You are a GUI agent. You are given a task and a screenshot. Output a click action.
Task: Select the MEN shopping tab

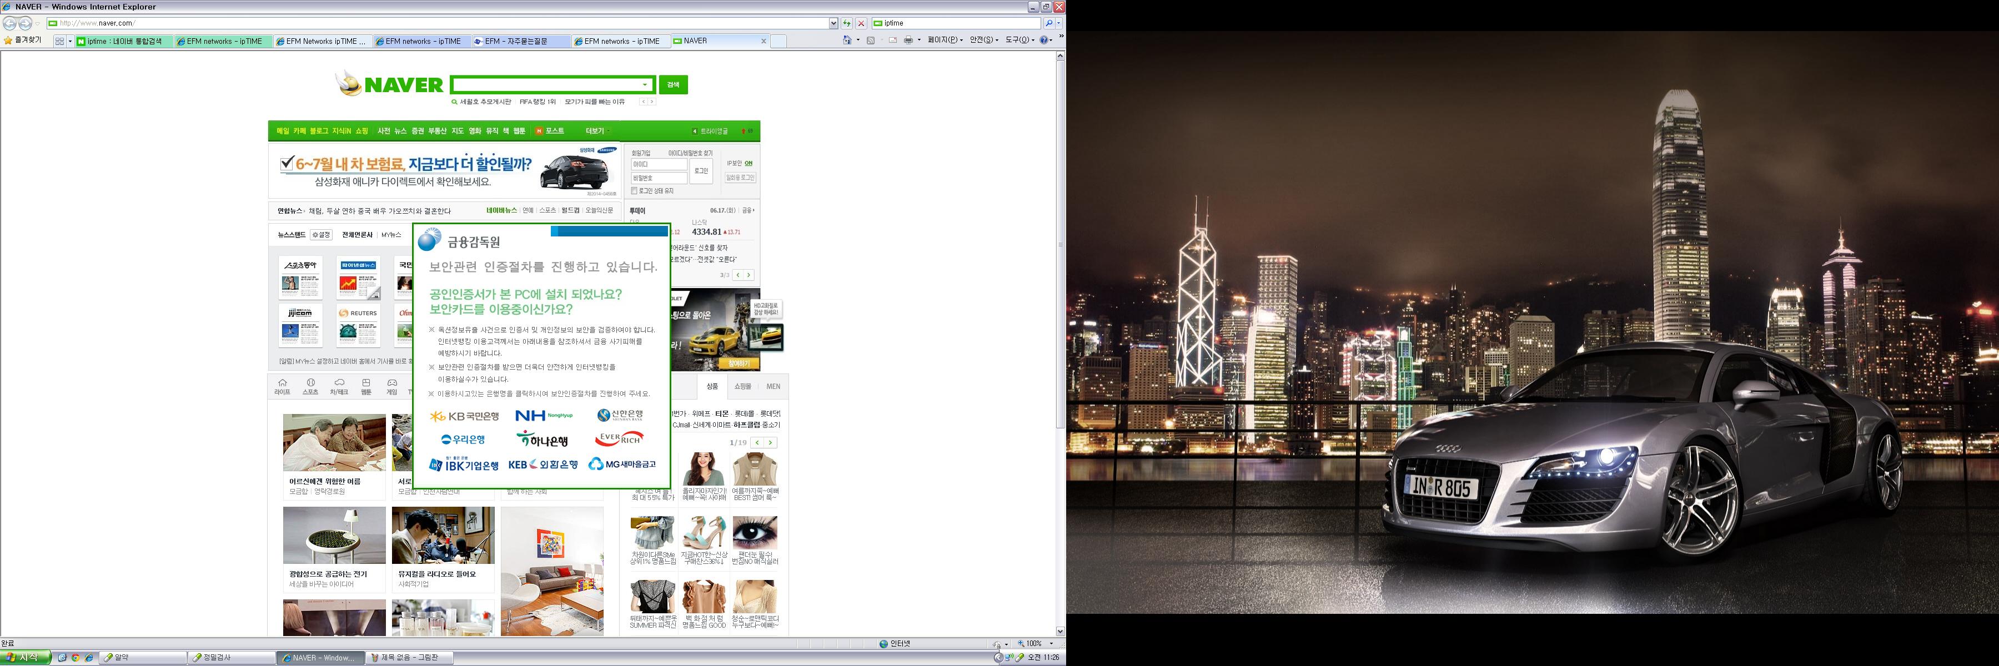pos(773,386)
